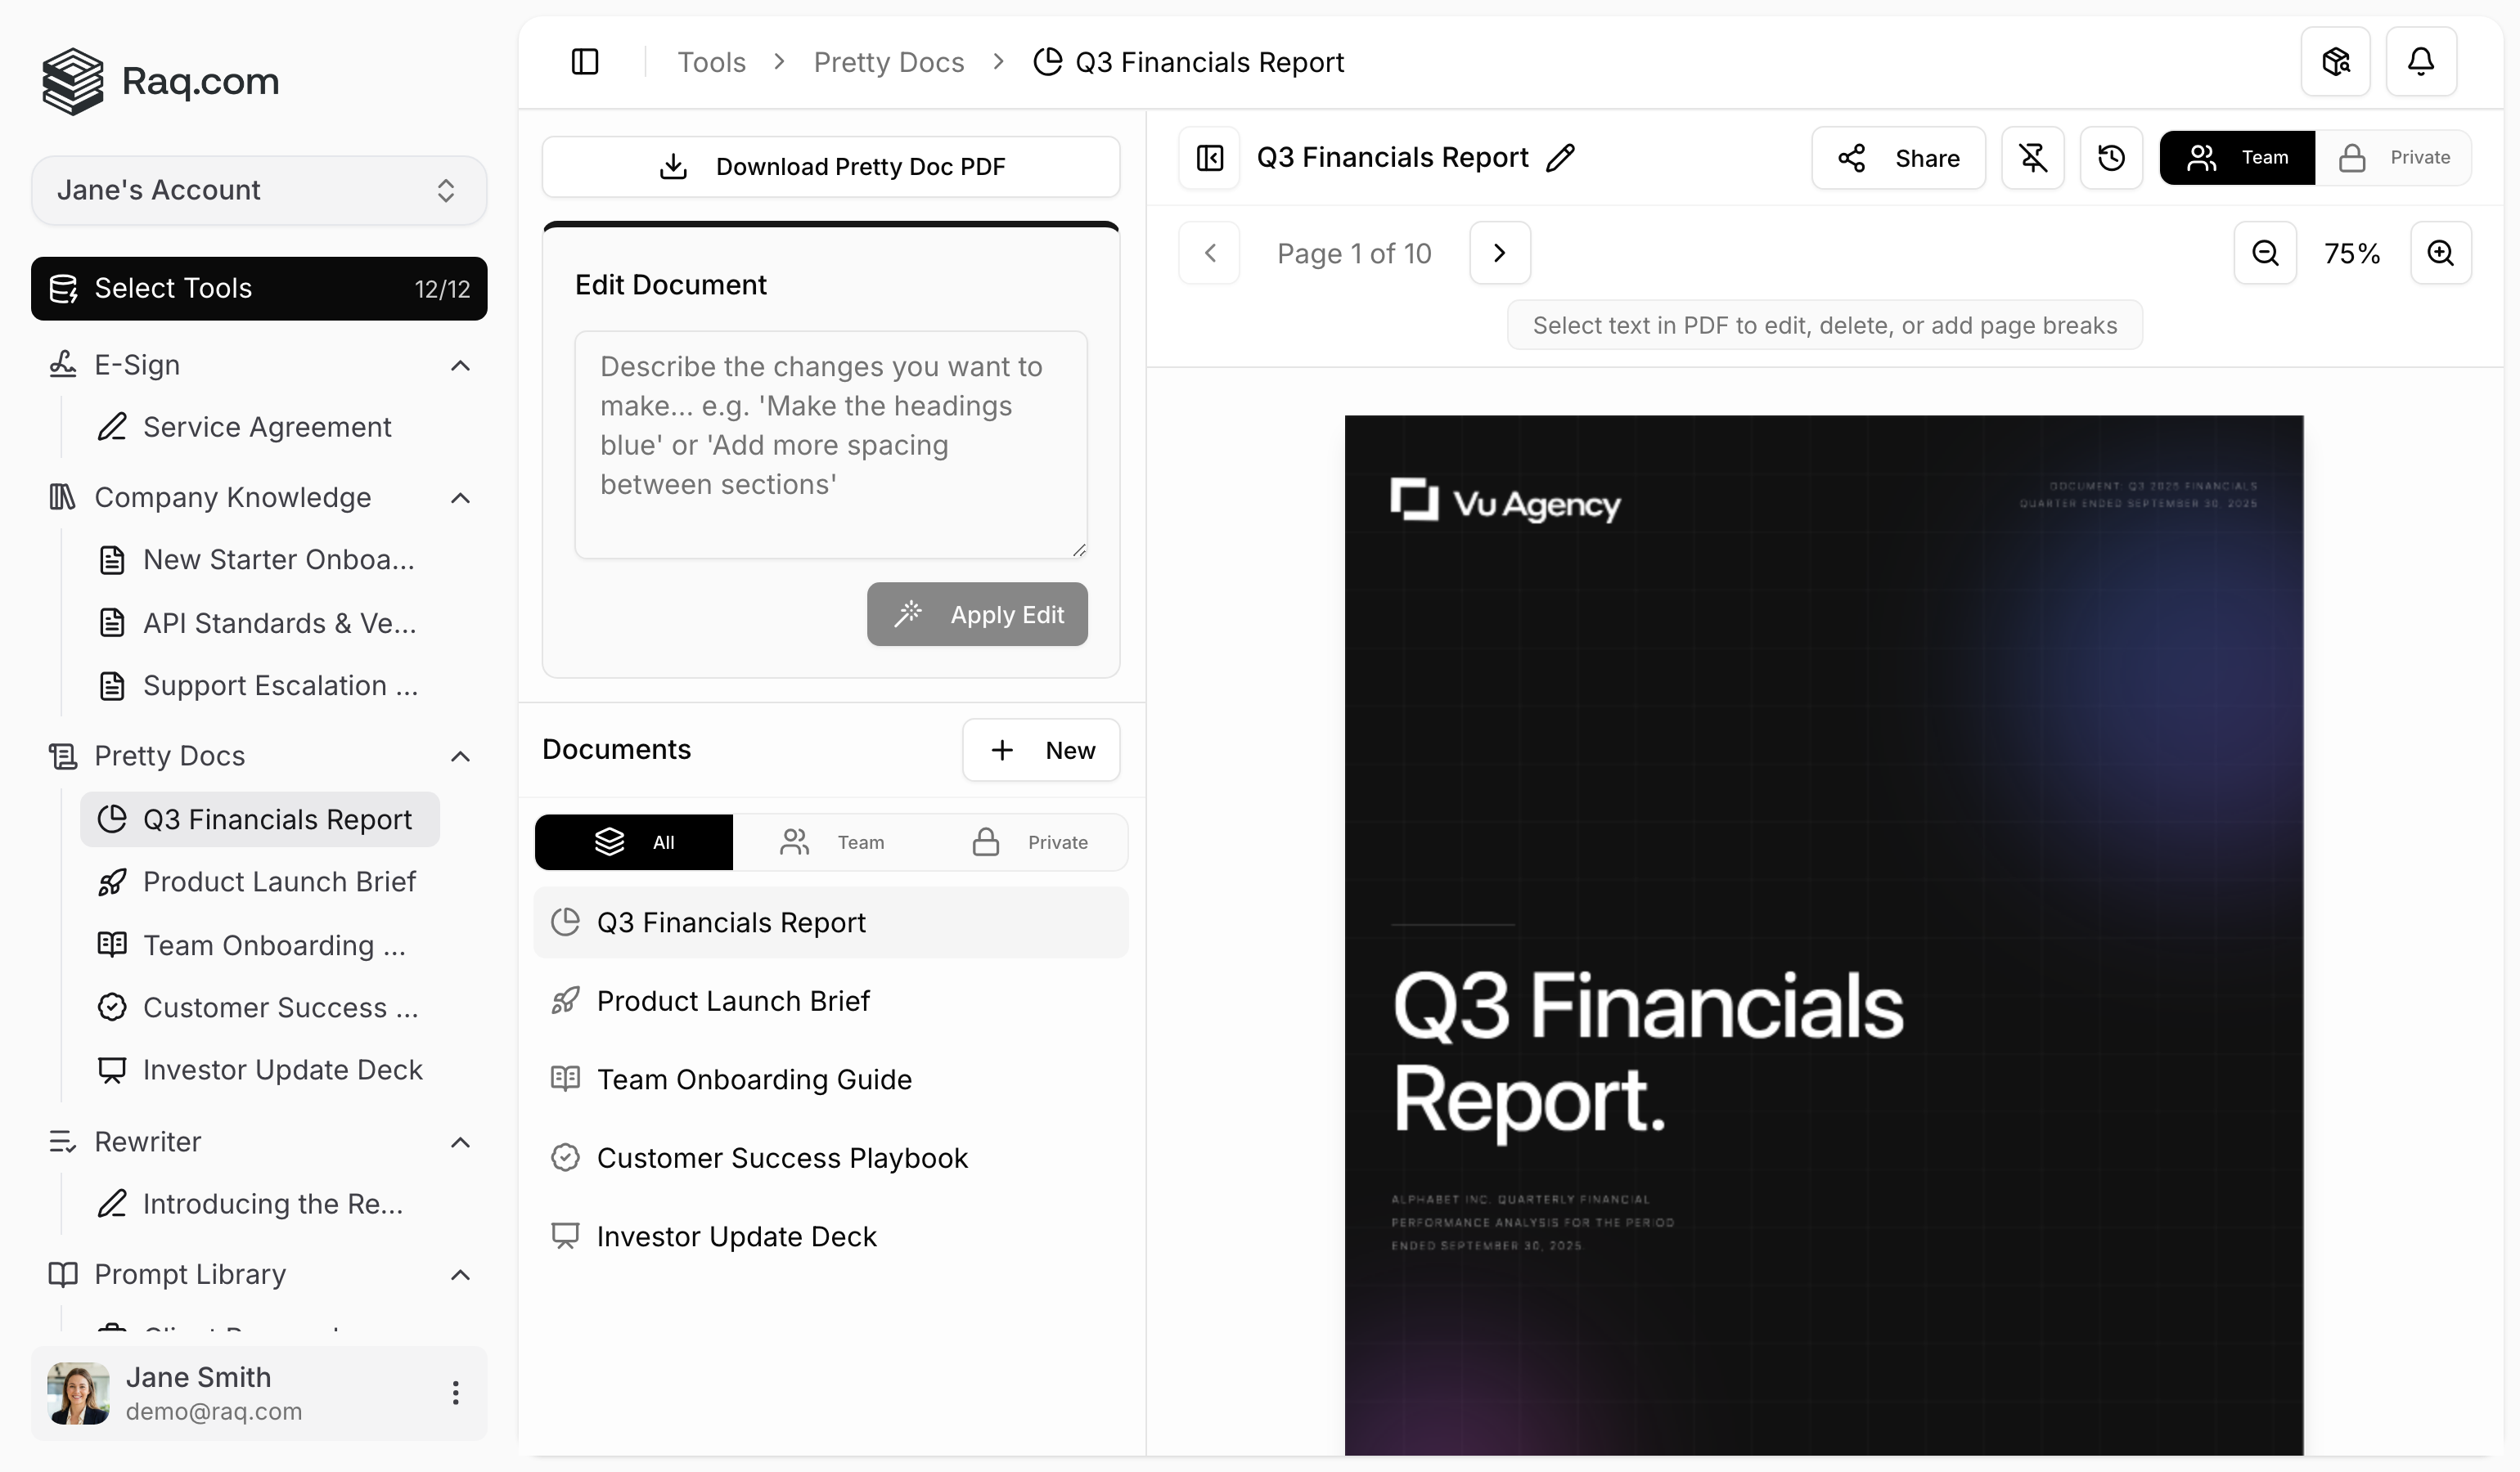Screen dimensions: 2520x1472
Task: Set document visibility to Team
Action: [x=2237, y=158]
